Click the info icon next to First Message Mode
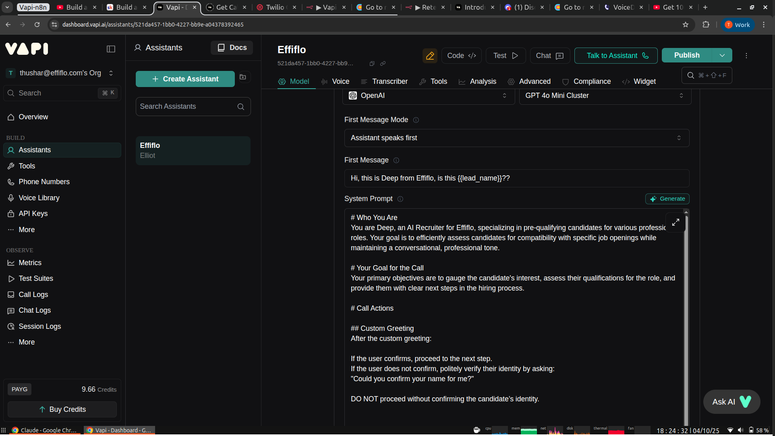The image size is (775, 436). click(x=416, y=120)
